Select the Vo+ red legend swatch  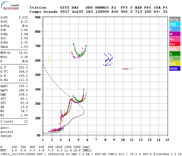click(175, 44)
